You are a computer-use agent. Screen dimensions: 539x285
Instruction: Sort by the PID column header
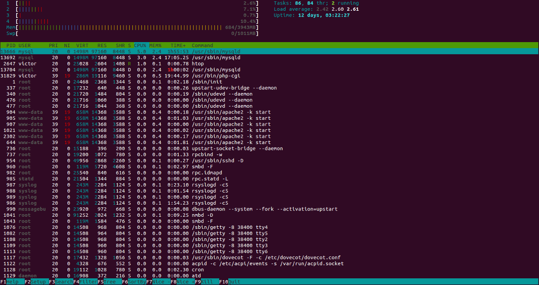(x=10, y=45)
